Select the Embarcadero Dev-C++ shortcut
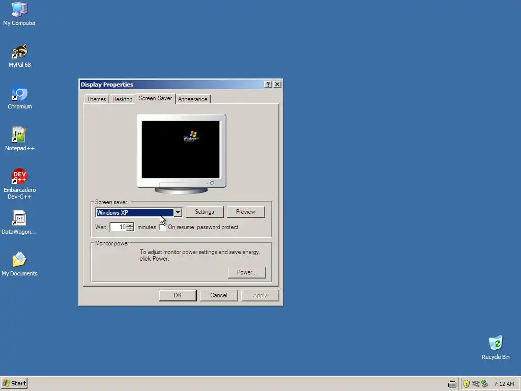Screen dimensions: 521x391 tap(20, 183)
